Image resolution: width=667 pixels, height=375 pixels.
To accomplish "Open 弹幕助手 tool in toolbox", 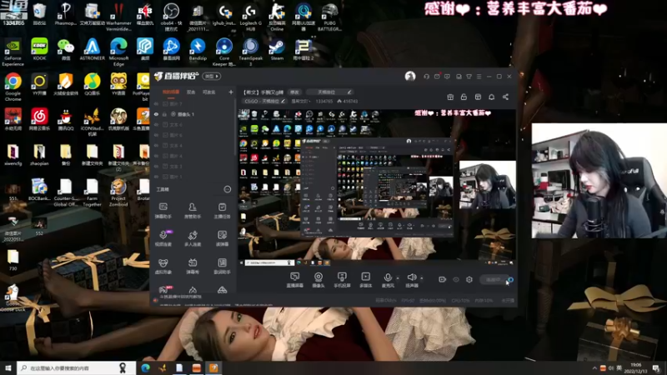I will pos(163,211).
